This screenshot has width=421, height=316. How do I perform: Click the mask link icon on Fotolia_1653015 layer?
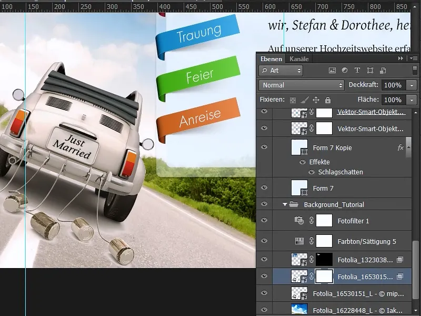click(311, 276)
